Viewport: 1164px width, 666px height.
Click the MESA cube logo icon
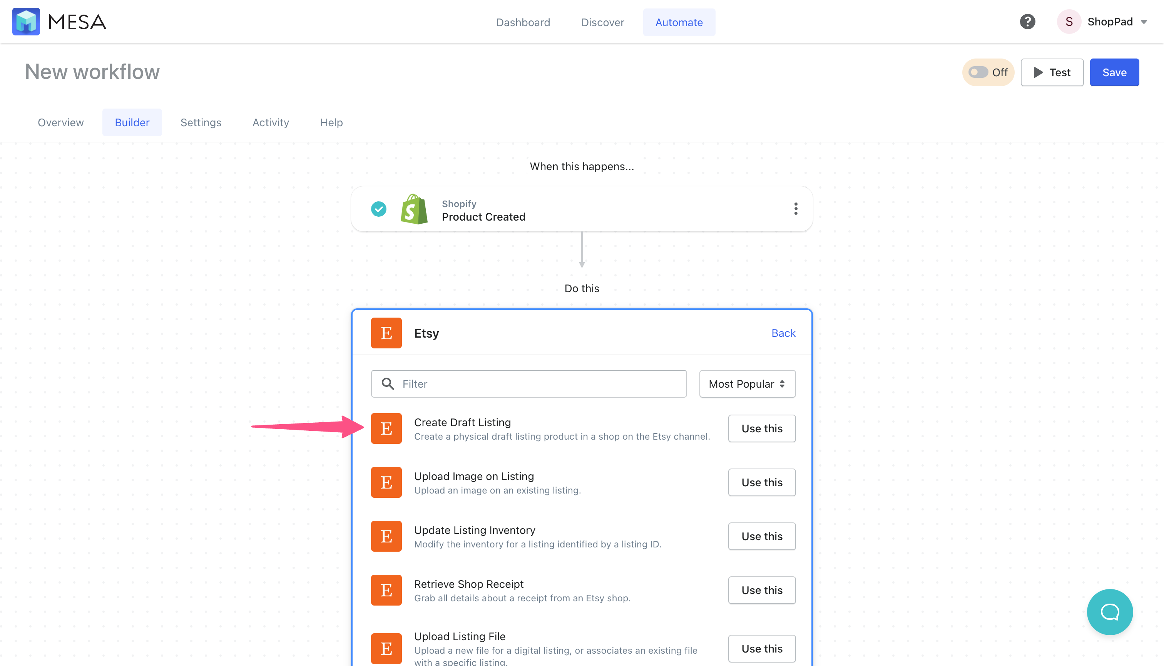26,22
